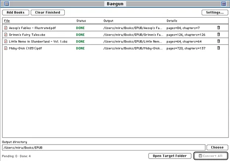This screenshot has height=161, width=230.
Task: Click the Status column header
Action: tap(81, 21)
